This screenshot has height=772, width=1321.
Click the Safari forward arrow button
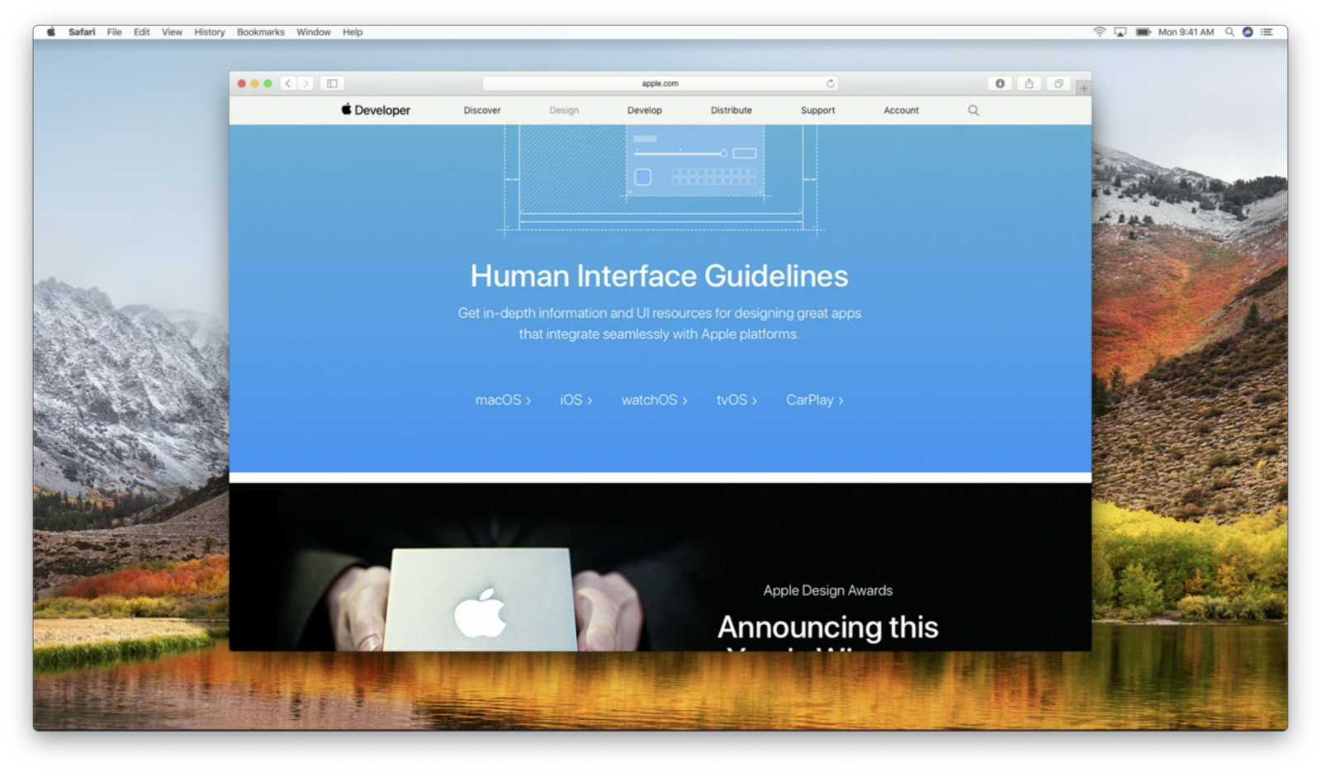pyautogui.click(x=306, y=83)
